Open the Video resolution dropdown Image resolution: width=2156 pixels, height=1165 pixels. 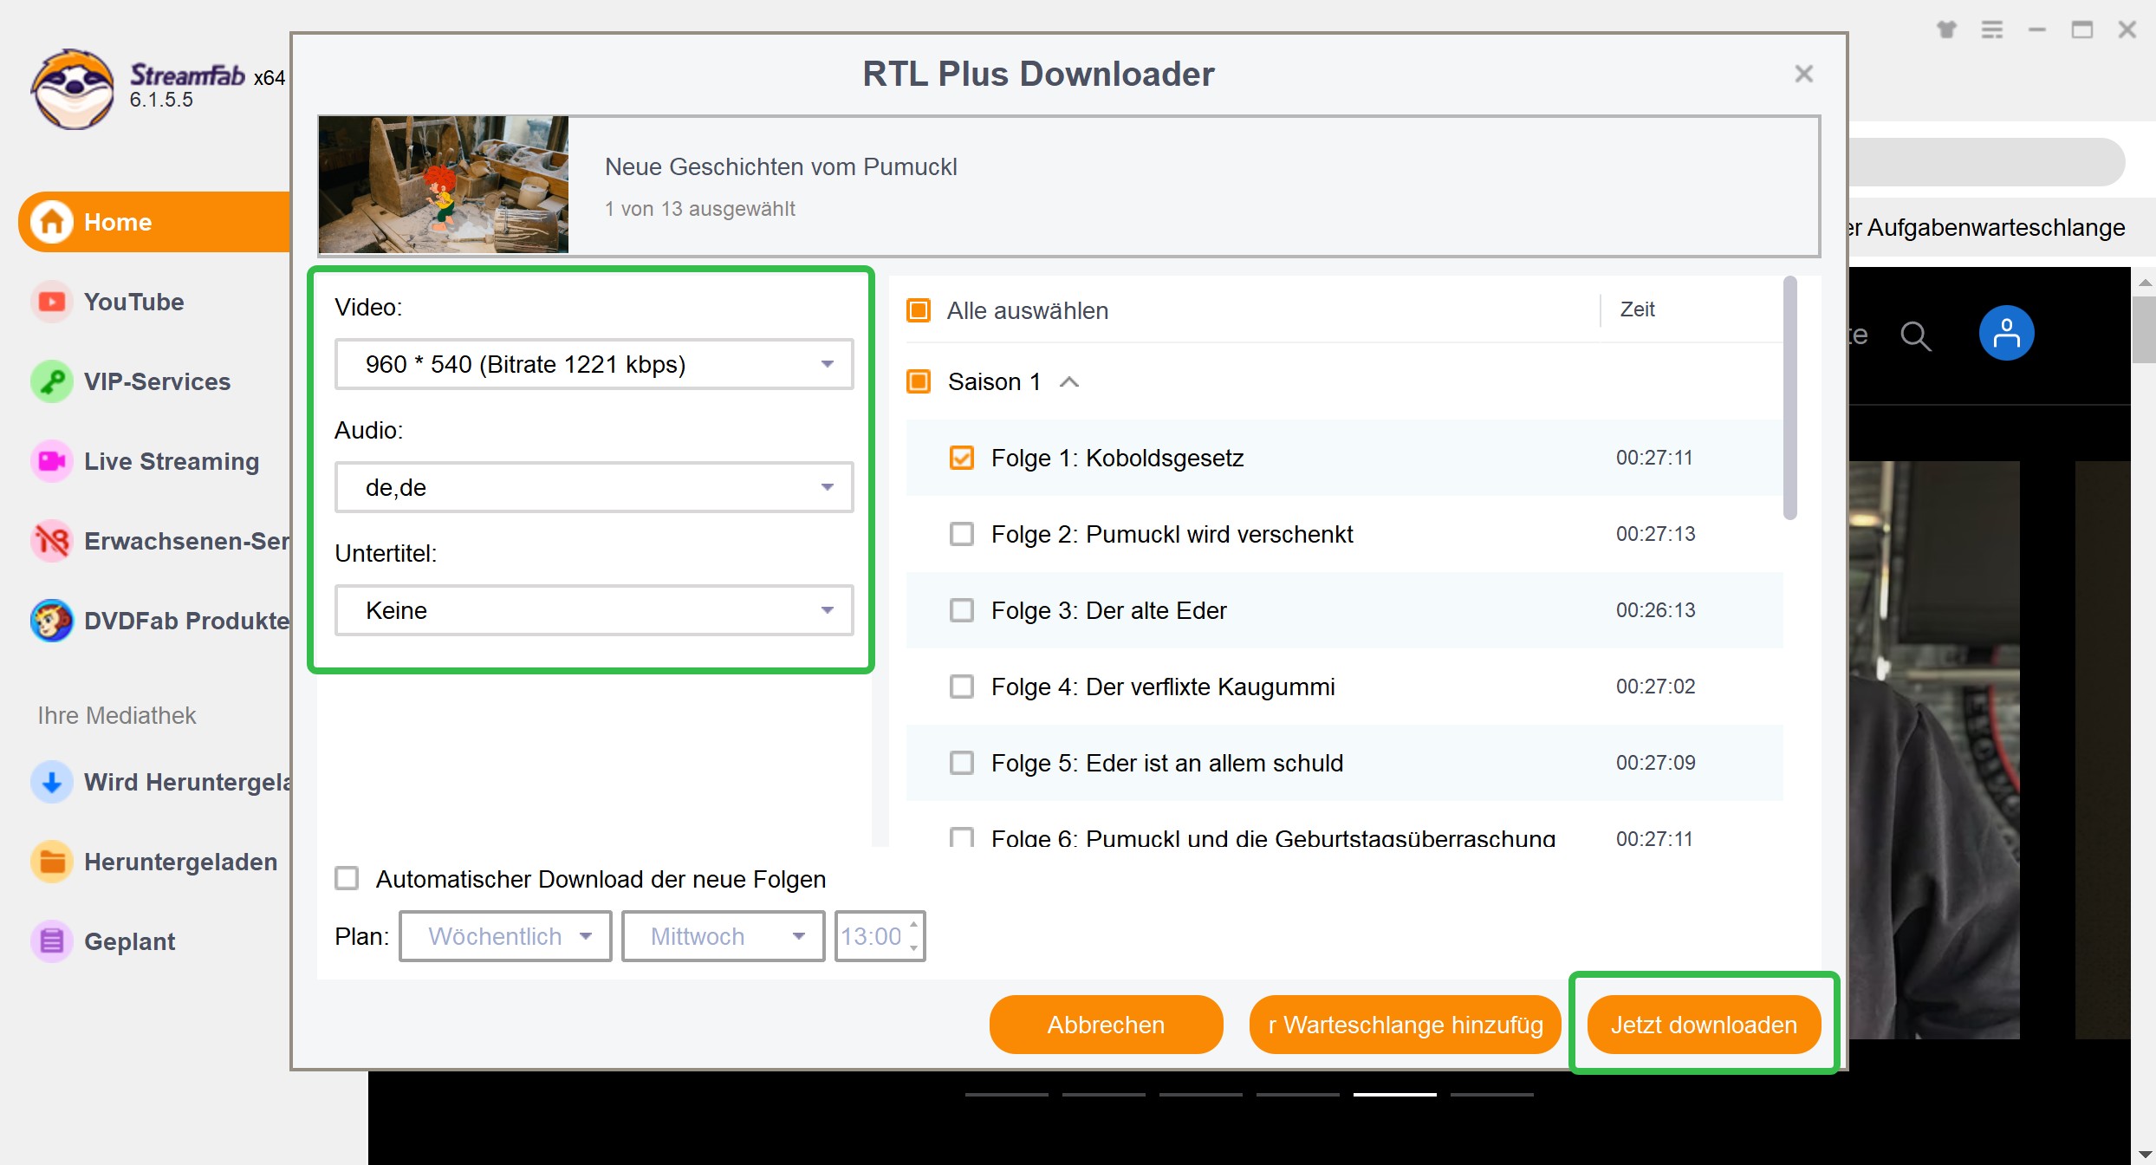[x=594, y=364]
